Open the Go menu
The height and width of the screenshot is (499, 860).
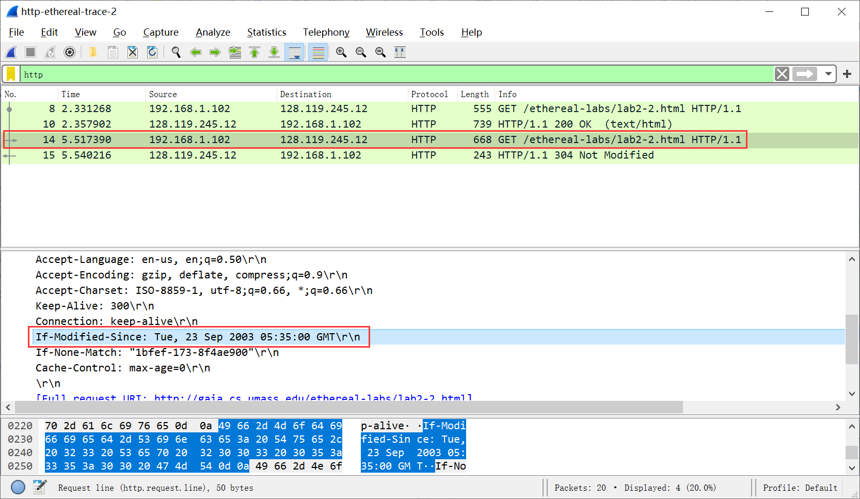point(120,32)
